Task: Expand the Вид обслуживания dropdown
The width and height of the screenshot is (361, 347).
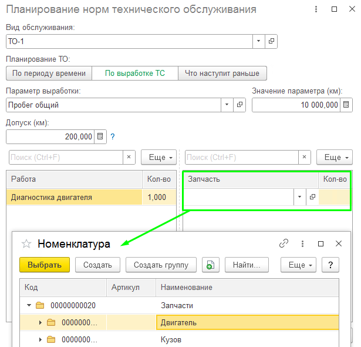Action: (258, 41)
